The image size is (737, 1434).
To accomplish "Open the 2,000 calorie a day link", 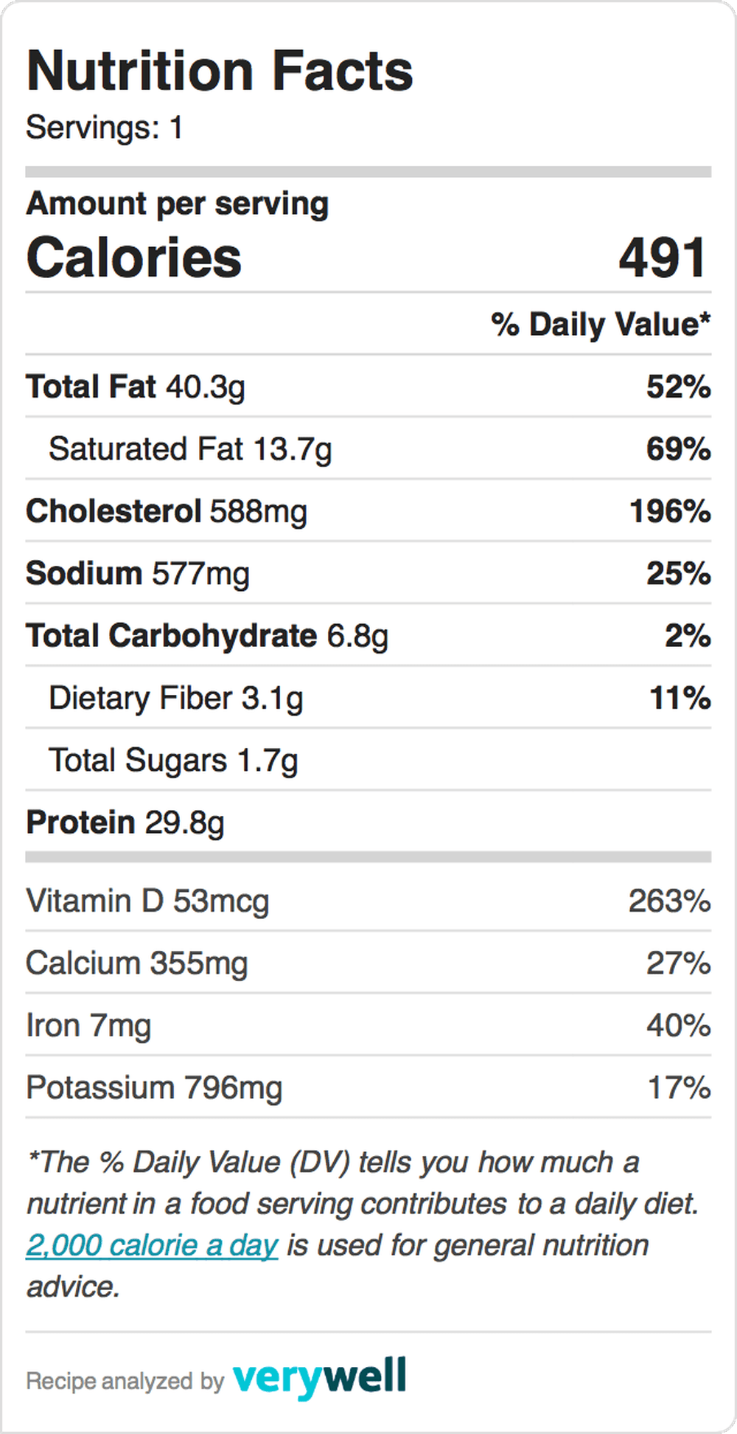I will pyautogui.click(x=152, y=1245).
